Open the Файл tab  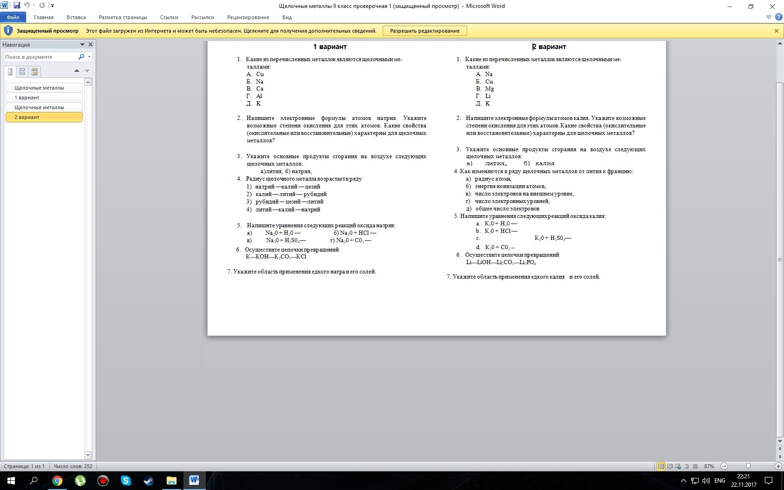pos(13,17)
